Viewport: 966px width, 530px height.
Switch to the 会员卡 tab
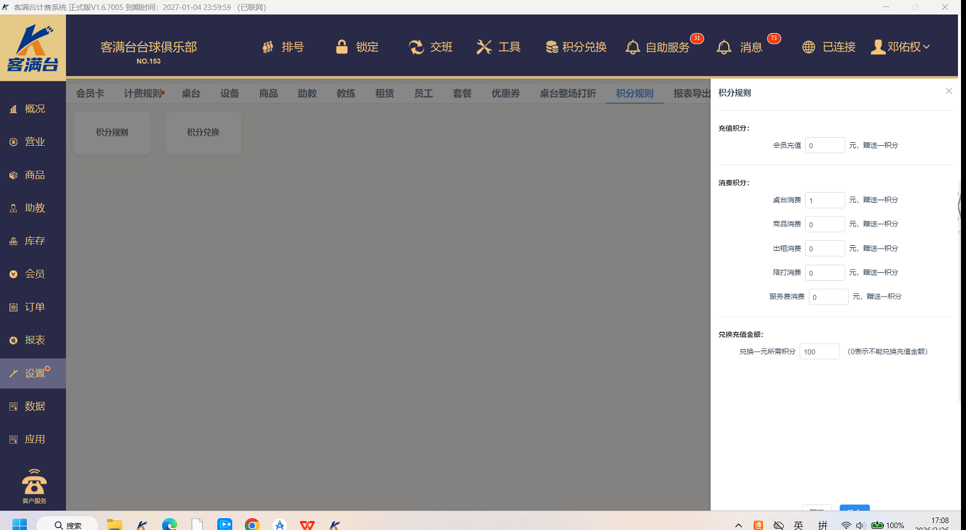click(90, 93)
